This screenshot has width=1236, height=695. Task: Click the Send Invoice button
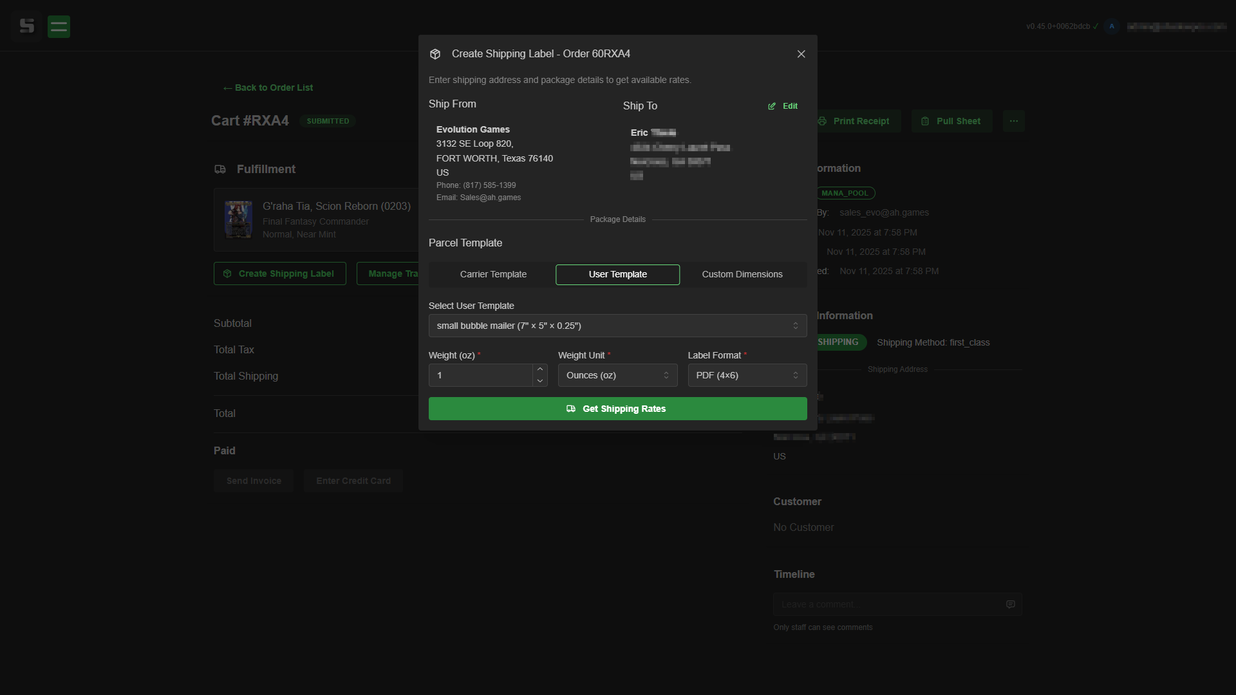(x=253, y=481)
